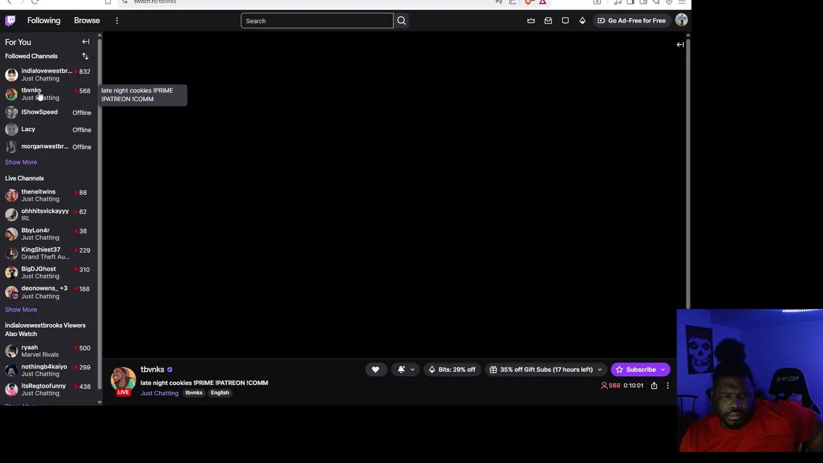Open Lacy offline channel
The width and height of the screenshot is (823, 463).
point(49,129)
